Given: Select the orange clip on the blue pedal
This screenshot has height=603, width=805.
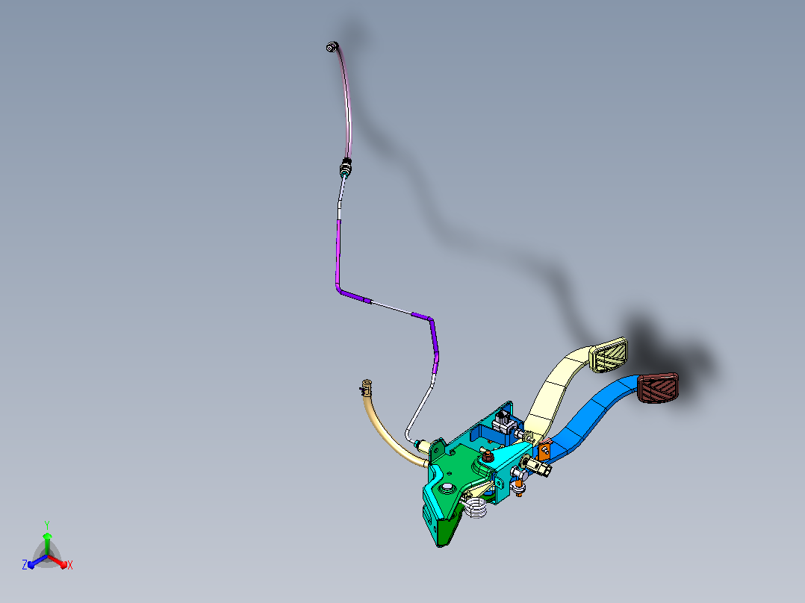Looking at the screenshot, I should point(544,451).
